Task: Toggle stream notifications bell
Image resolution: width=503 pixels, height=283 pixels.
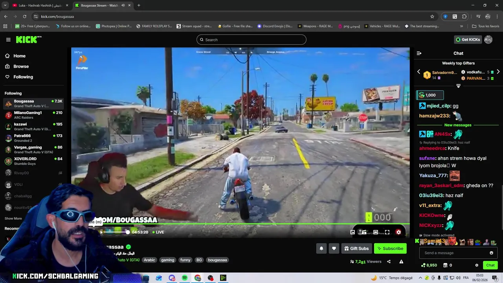Action: coord(321,248)
